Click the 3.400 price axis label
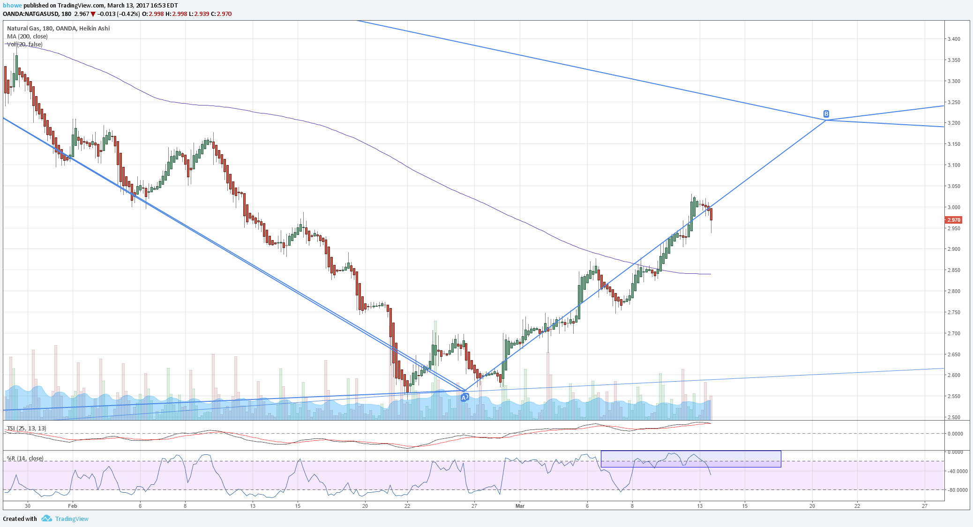Screen dimensions: 973x527 pos(954,39)
